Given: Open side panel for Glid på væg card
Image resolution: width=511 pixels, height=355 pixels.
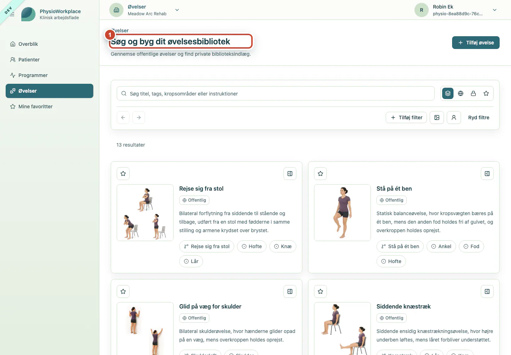Looking at the screenshot, I should [x=290, y=291].
